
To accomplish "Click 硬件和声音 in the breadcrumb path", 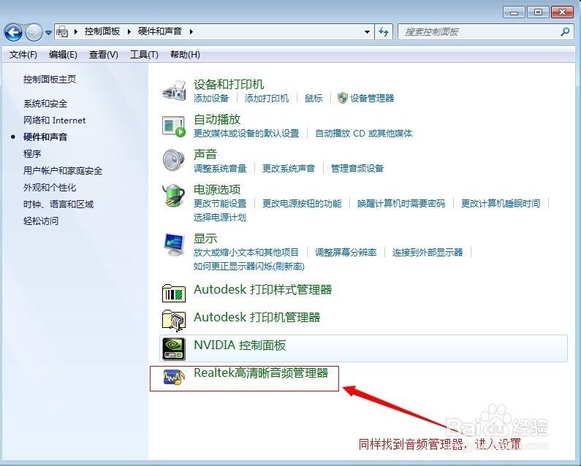I will pos(160,31).
